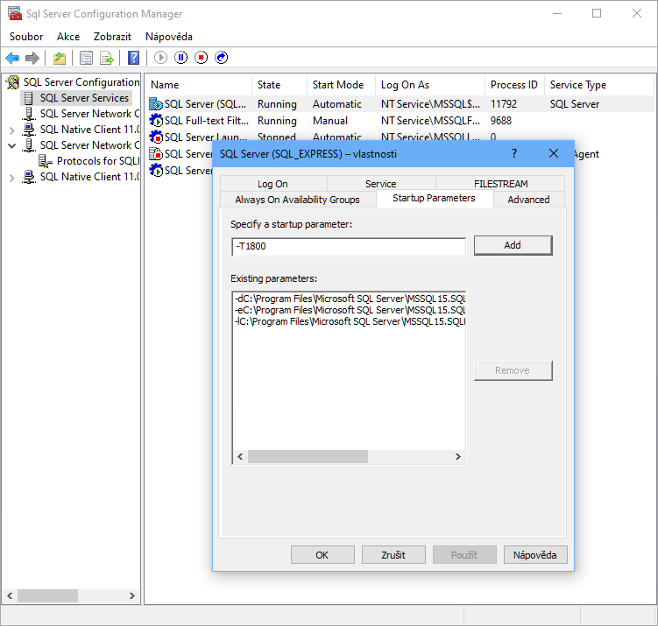The height and width of the screenshot is (626, 658).
Task: Open the help question-mark toolbar icon
Action: coord(134,58)
